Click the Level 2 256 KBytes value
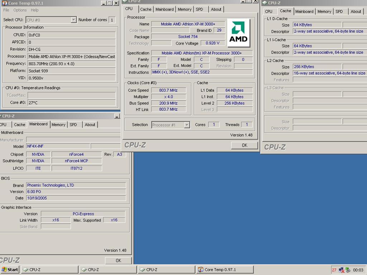 click(x=234, y=103)
